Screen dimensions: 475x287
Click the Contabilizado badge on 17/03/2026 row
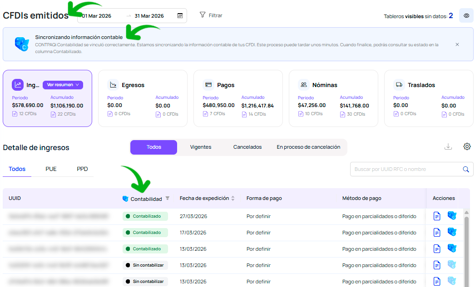tap(145, 233)
